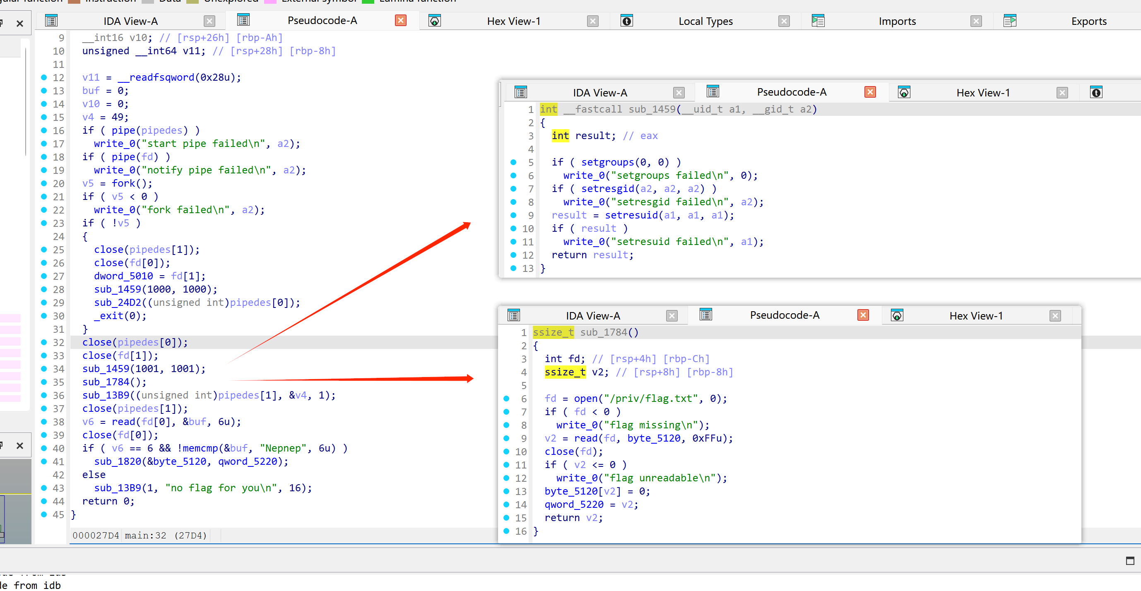The image size is (1141, 591).
Task: Click Pseudocode-A icon in sub_1459 window
Action: point(712,91)
